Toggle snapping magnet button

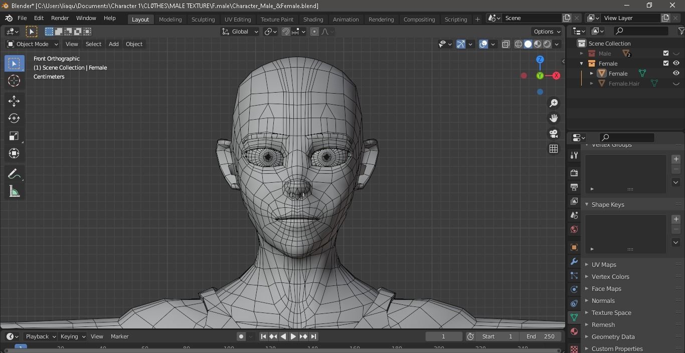286,32
